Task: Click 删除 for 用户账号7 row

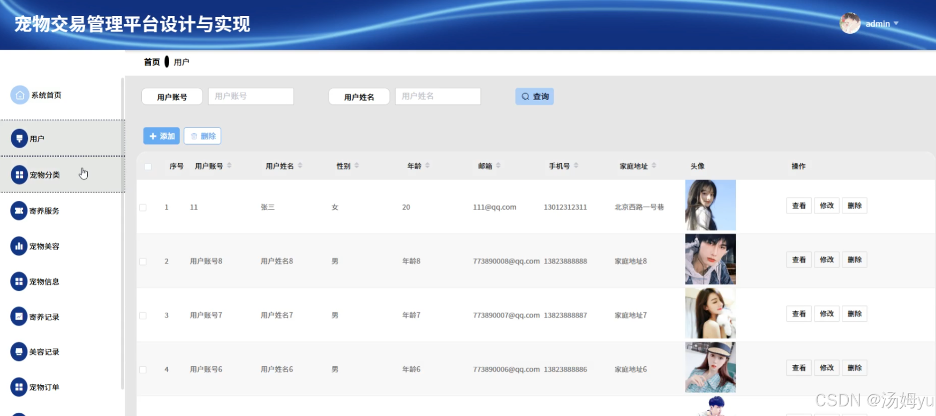Action: (855, 314)
